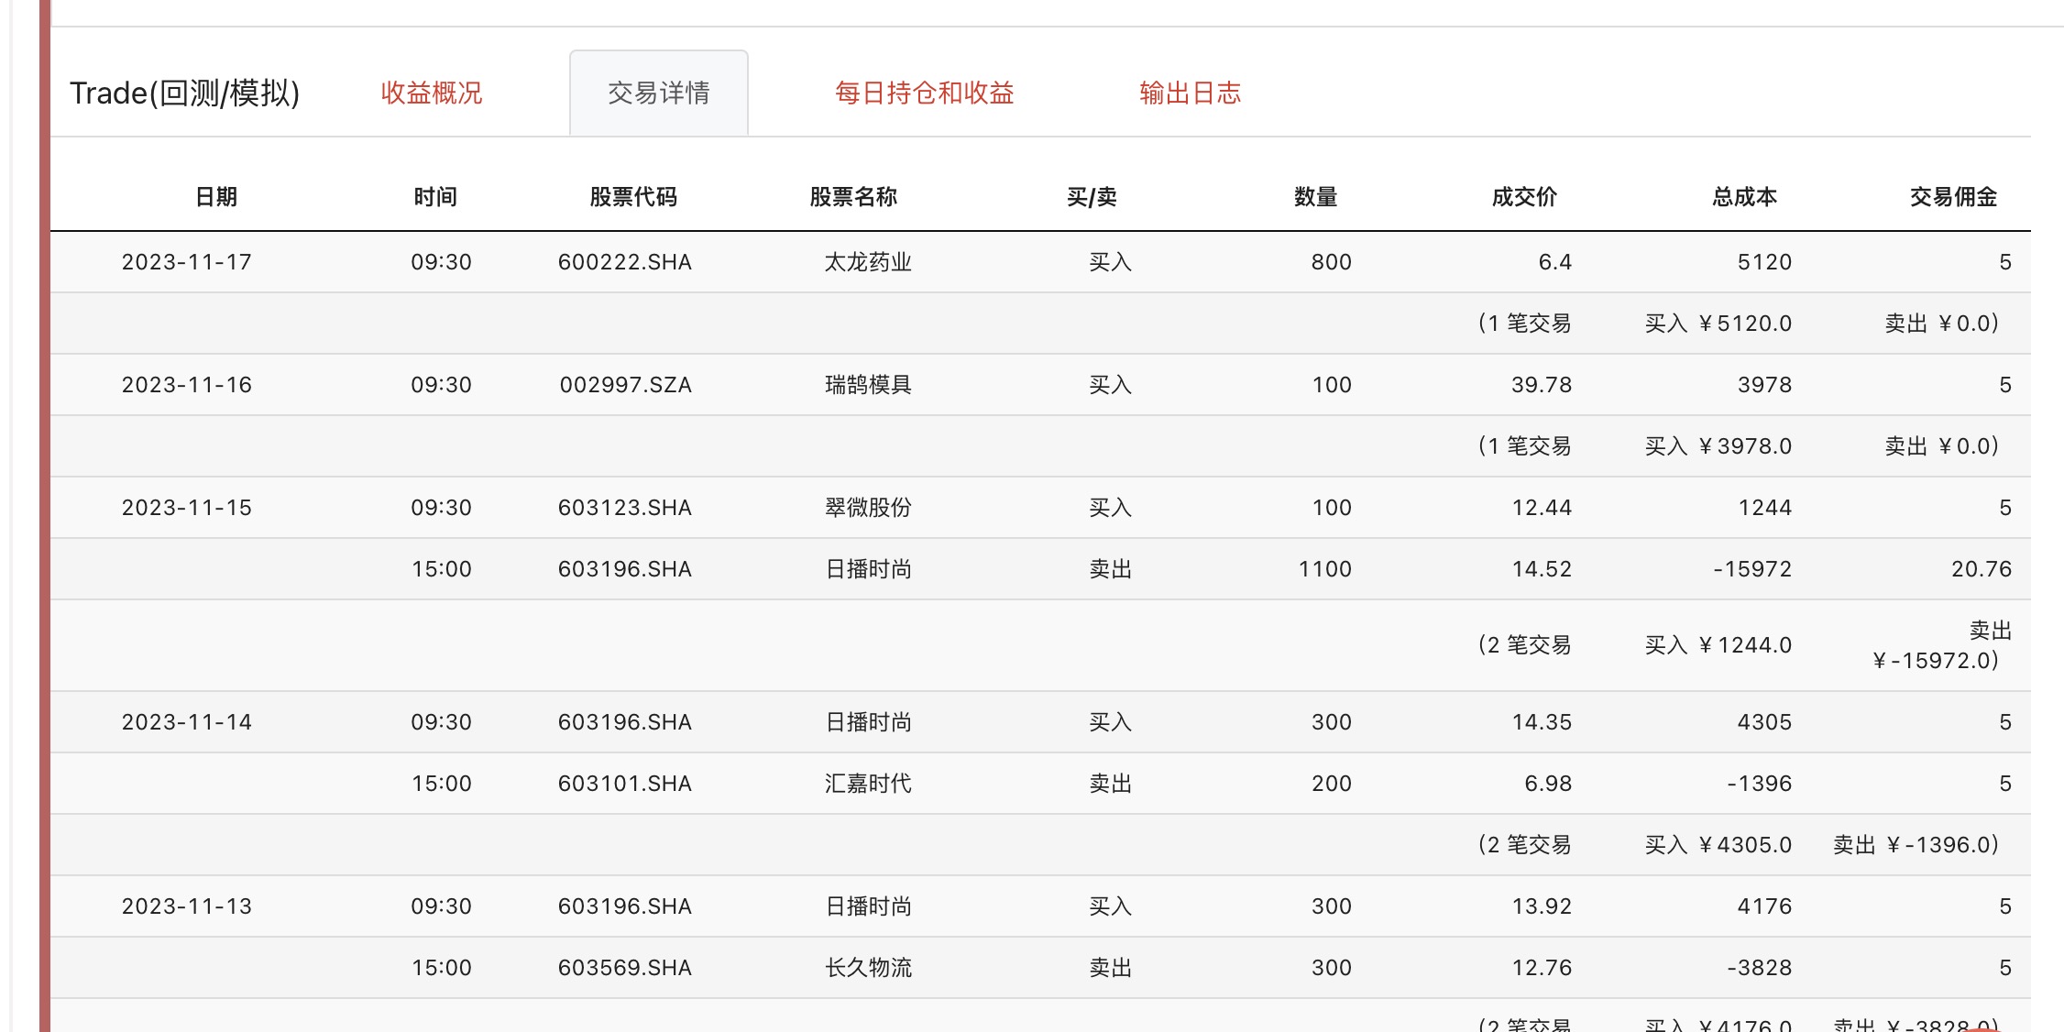2064x1032 pixels.
Task: Click the 股票代码 column header
Action: tap(632, 196)
